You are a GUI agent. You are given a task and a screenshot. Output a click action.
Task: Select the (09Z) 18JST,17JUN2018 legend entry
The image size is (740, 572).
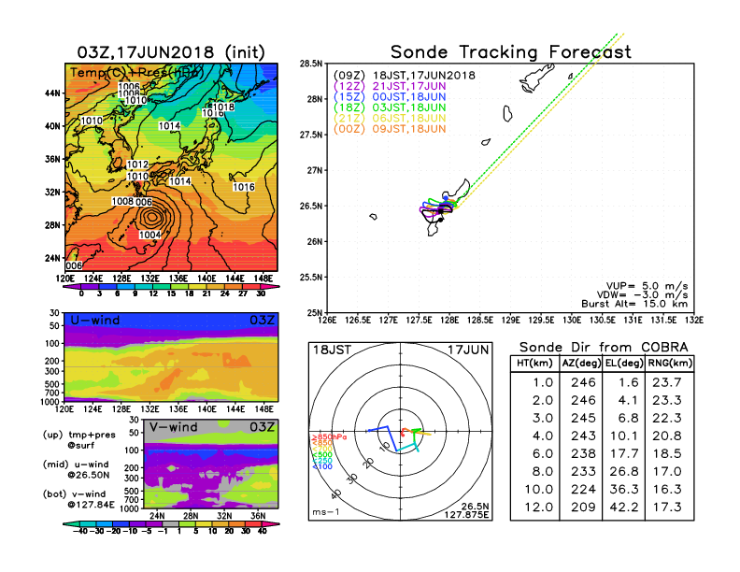pyautogui.click(x=404, y=76)
